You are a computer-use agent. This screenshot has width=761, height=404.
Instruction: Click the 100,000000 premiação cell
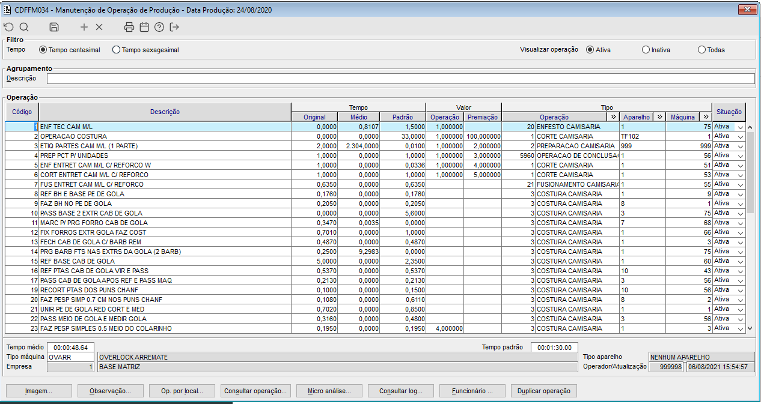(x=482, y=137)
